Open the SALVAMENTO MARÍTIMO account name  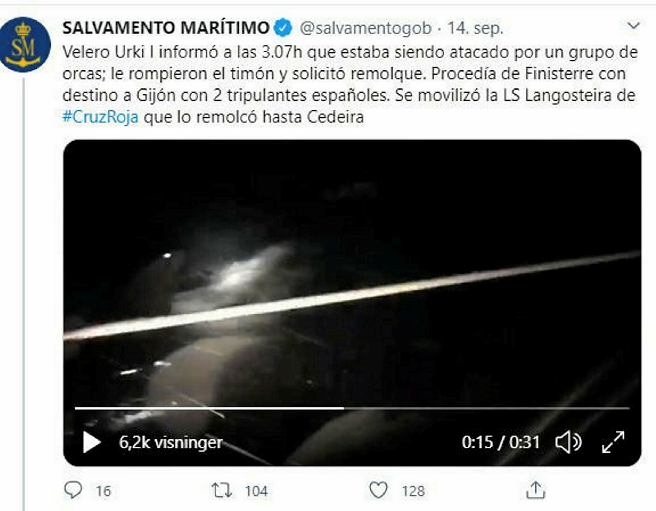tap(166, 28)
